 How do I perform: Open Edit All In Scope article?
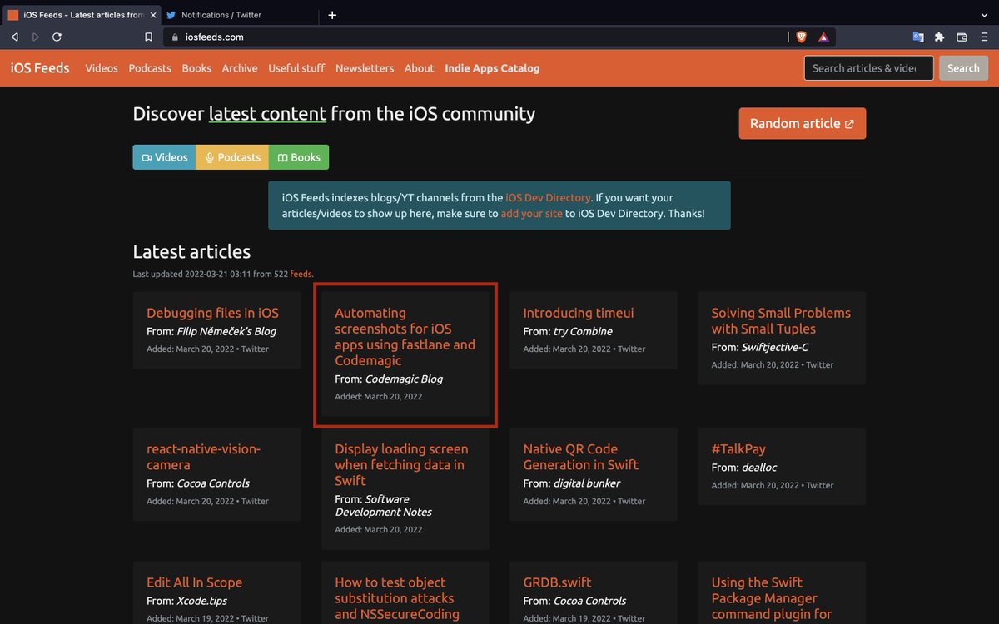tap(194, 582)
